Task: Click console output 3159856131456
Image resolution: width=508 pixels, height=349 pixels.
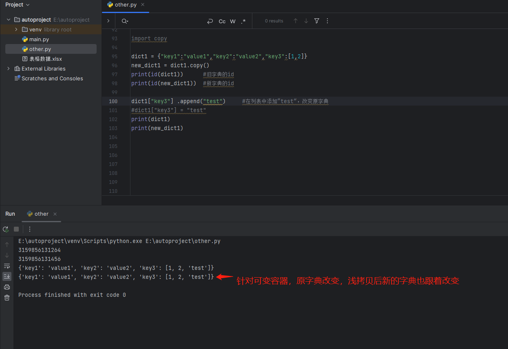Action: point(40,259)
